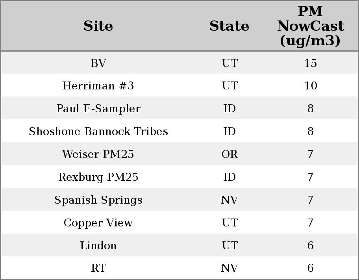Image resolution: width=359 pixels, height=280 pixels.
Task: Select the NV state cell for Spanish Springs
Action: point(229,200)
